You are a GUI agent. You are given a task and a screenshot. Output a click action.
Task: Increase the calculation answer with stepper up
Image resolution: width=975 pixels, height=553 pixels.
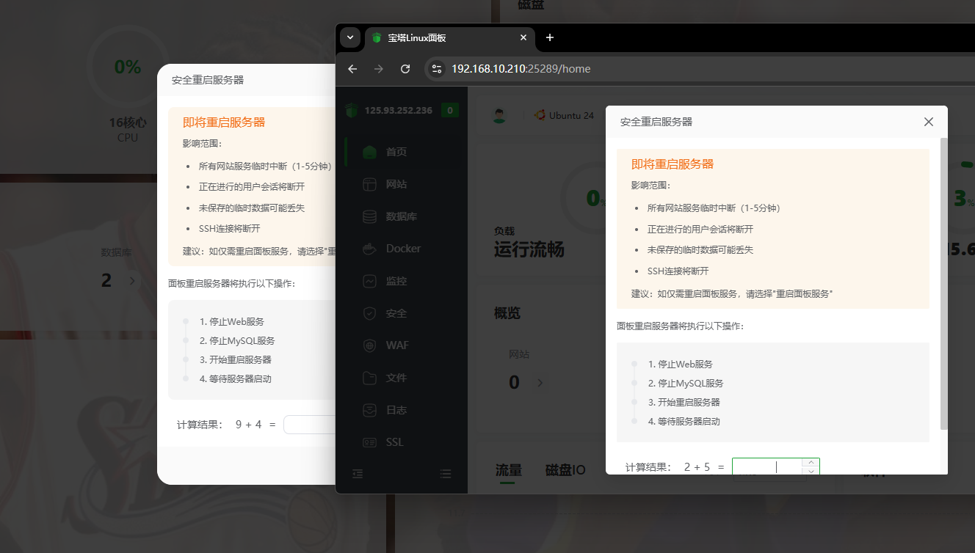(x=811, y=462)
